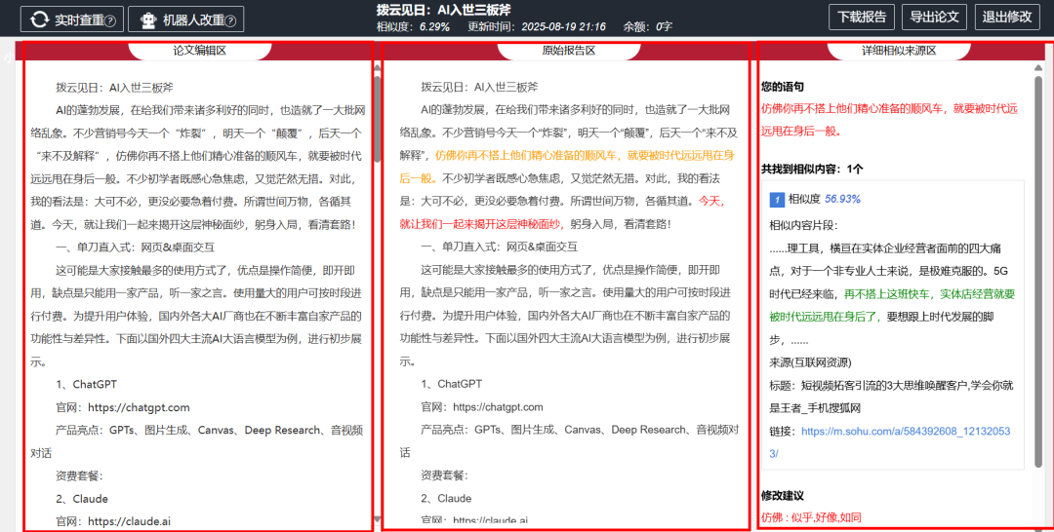This screenshot has height=532, width=1054.
Task: Click the robot icon beside 机器人改重
Action: pyautogui.click(x=148, y=19)
